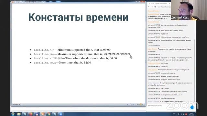The image size is (207, 116).
Task: Click the LocalTime.NOON bullet line
Action: pos(62,63)
